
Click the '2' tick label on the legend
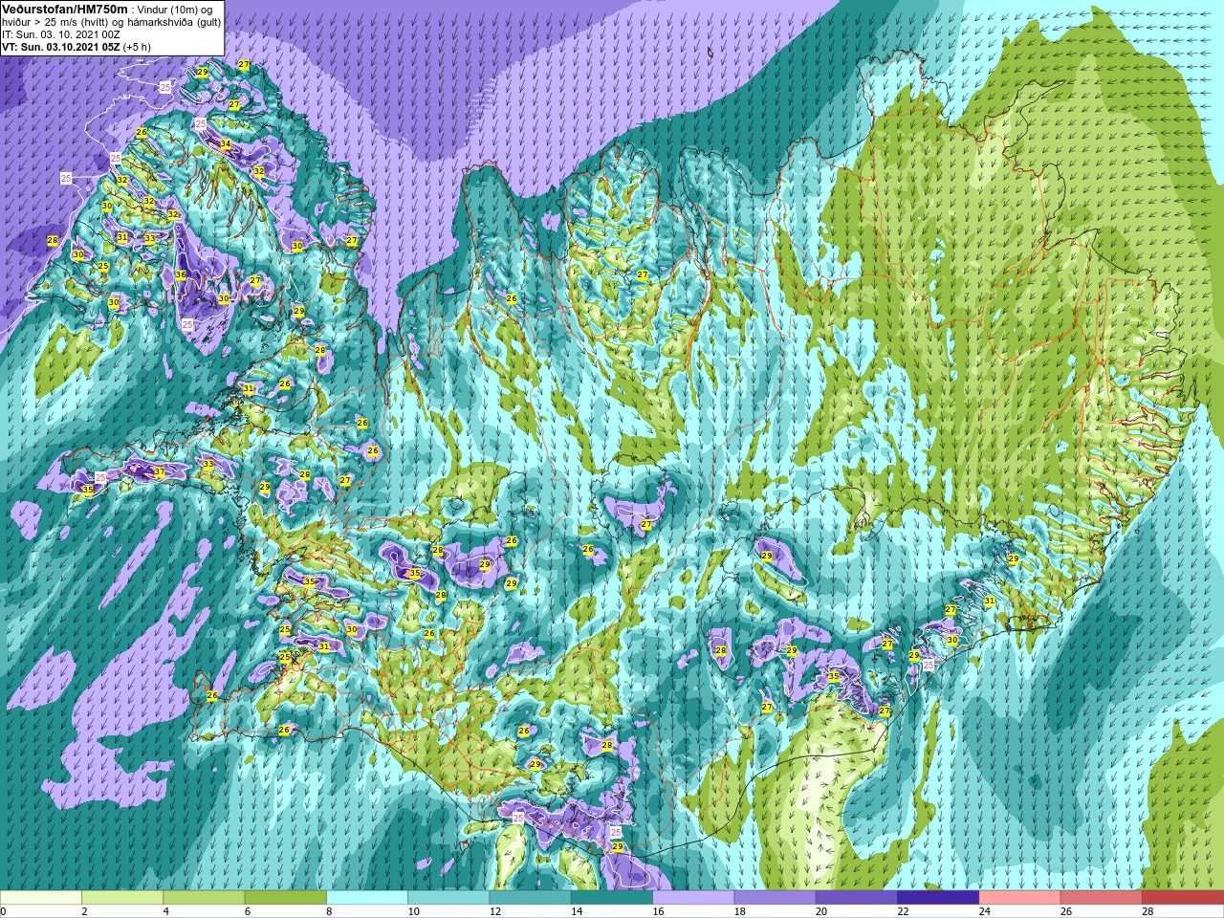click(85, 911)
